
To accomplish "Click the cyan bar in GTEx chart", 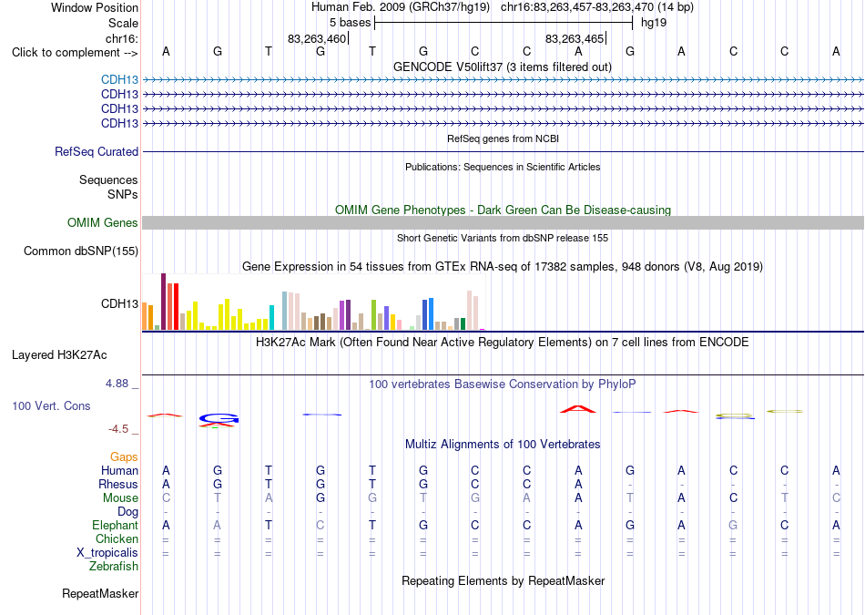I will tap(271, 317).
